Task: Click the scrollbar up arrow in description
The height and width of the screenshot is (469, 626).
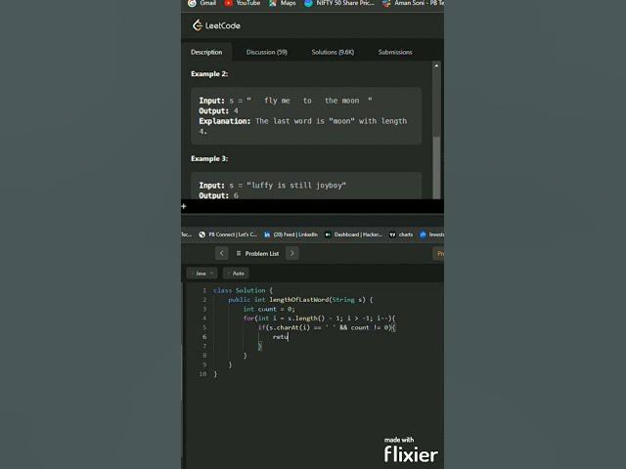Action: click(x=436, y=65)
